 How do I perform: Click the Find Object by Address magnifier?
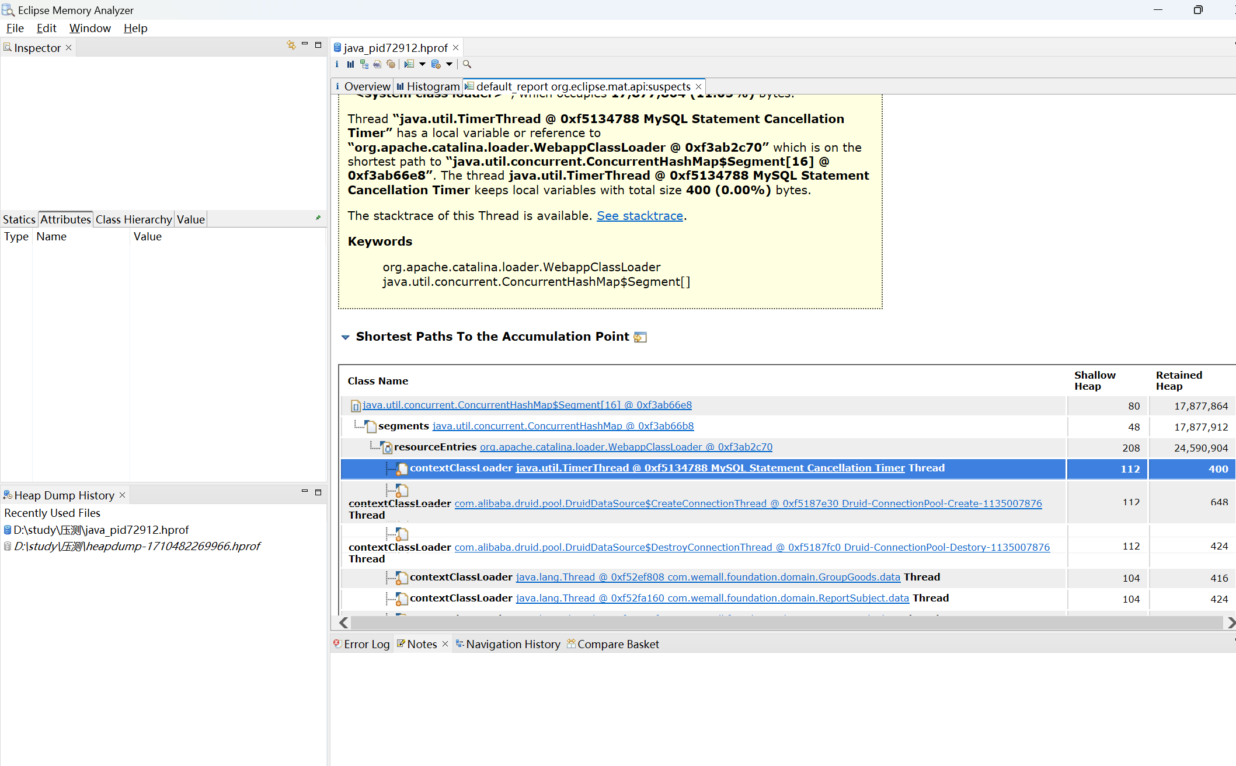467,64
